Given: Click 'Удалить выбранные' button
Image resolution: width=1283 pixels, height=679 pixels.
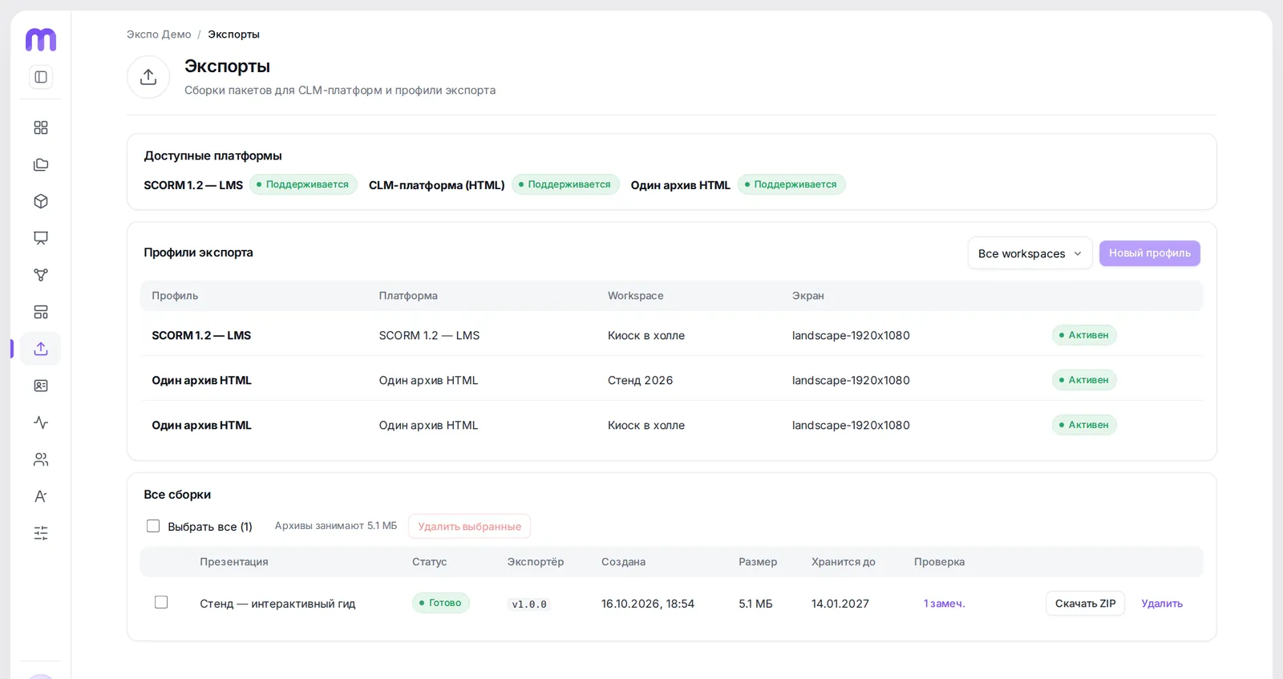Looking at the screenshot, I should tap(469, 527).
